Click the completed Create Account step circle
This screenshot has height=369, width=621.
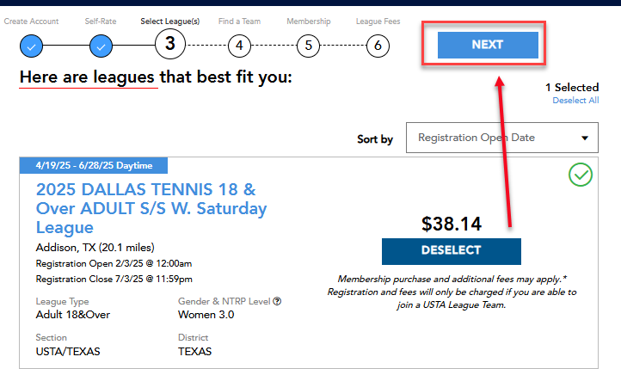31,46
